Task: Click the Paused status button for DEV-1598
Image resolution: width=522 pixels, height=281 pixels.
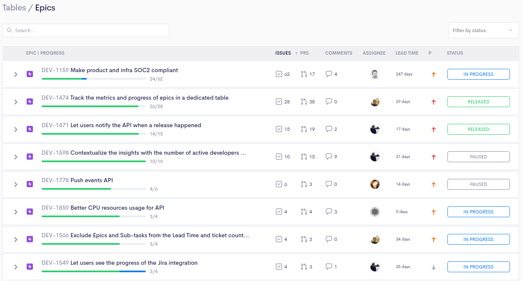Action: [x=478, y=157]
